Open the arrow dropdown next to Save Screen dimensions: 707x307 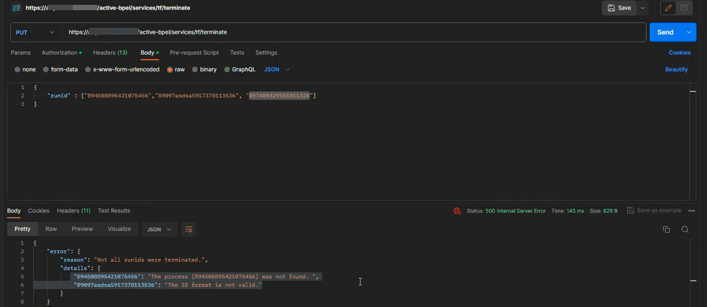pyautogui.click(x=642, y=8)
